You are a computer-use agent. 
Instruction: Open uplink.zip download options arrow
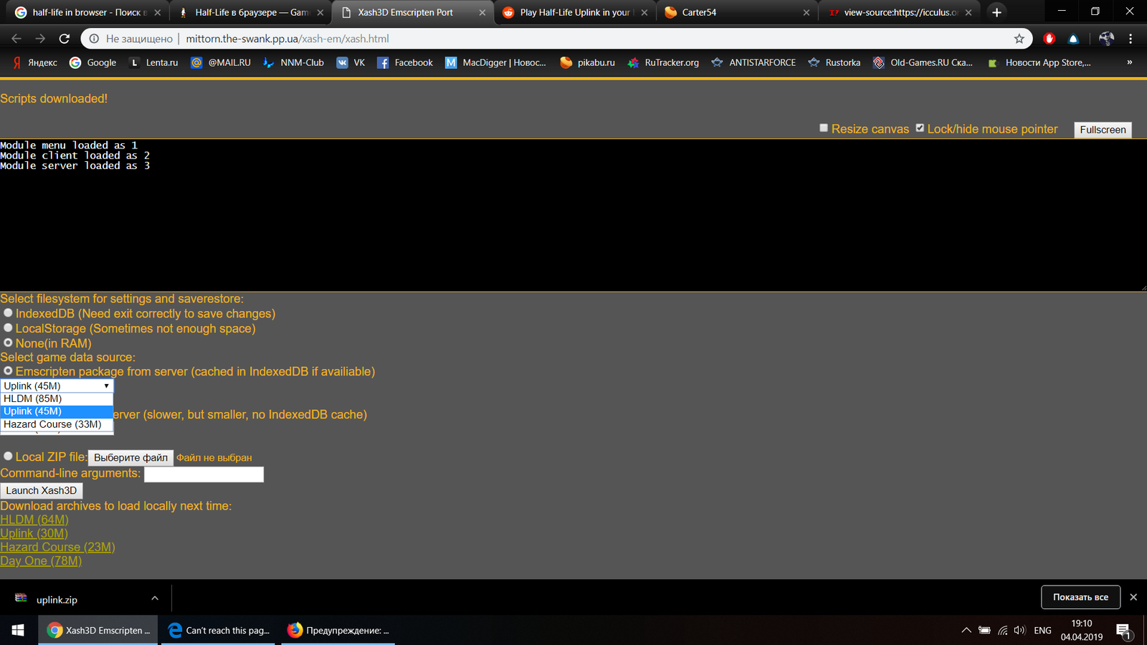tap(155, 598)
